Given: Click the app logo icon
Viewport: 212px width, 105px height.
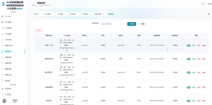Looking at the screenshot, I should 3,4.
